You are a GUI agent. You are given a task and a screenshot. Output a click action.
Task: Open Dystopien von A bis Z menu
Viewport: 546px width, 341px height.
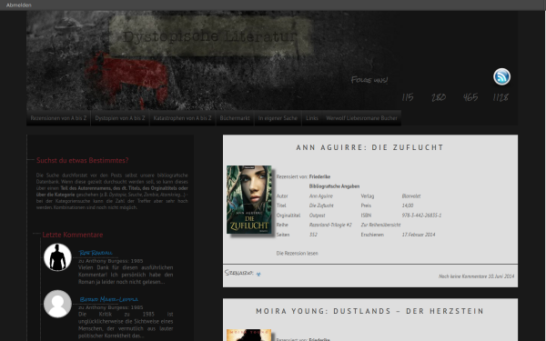click(x=120, y=118)
